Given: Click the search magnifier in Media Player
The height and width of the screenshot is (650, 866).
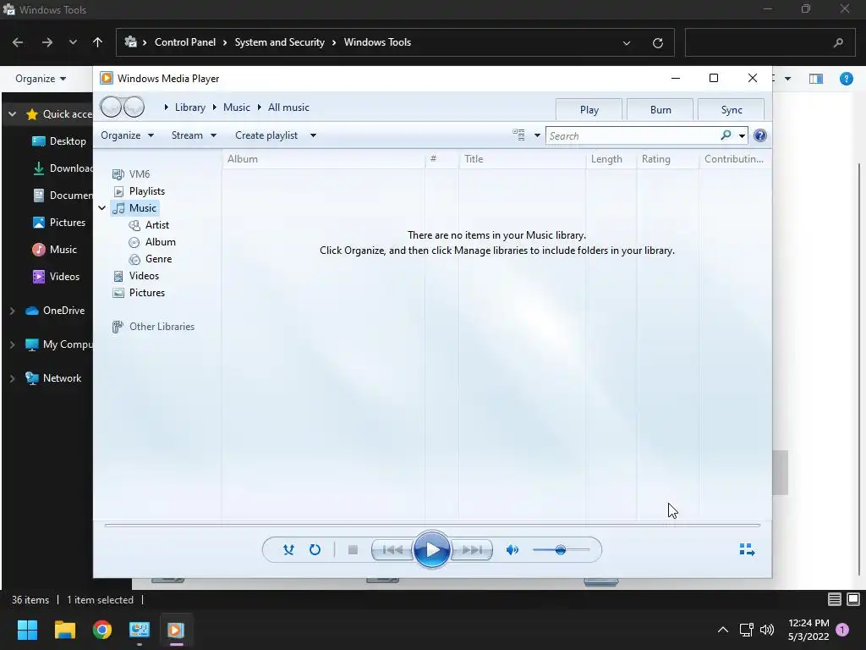Looking at the screenshot, I should coord(726,135).
